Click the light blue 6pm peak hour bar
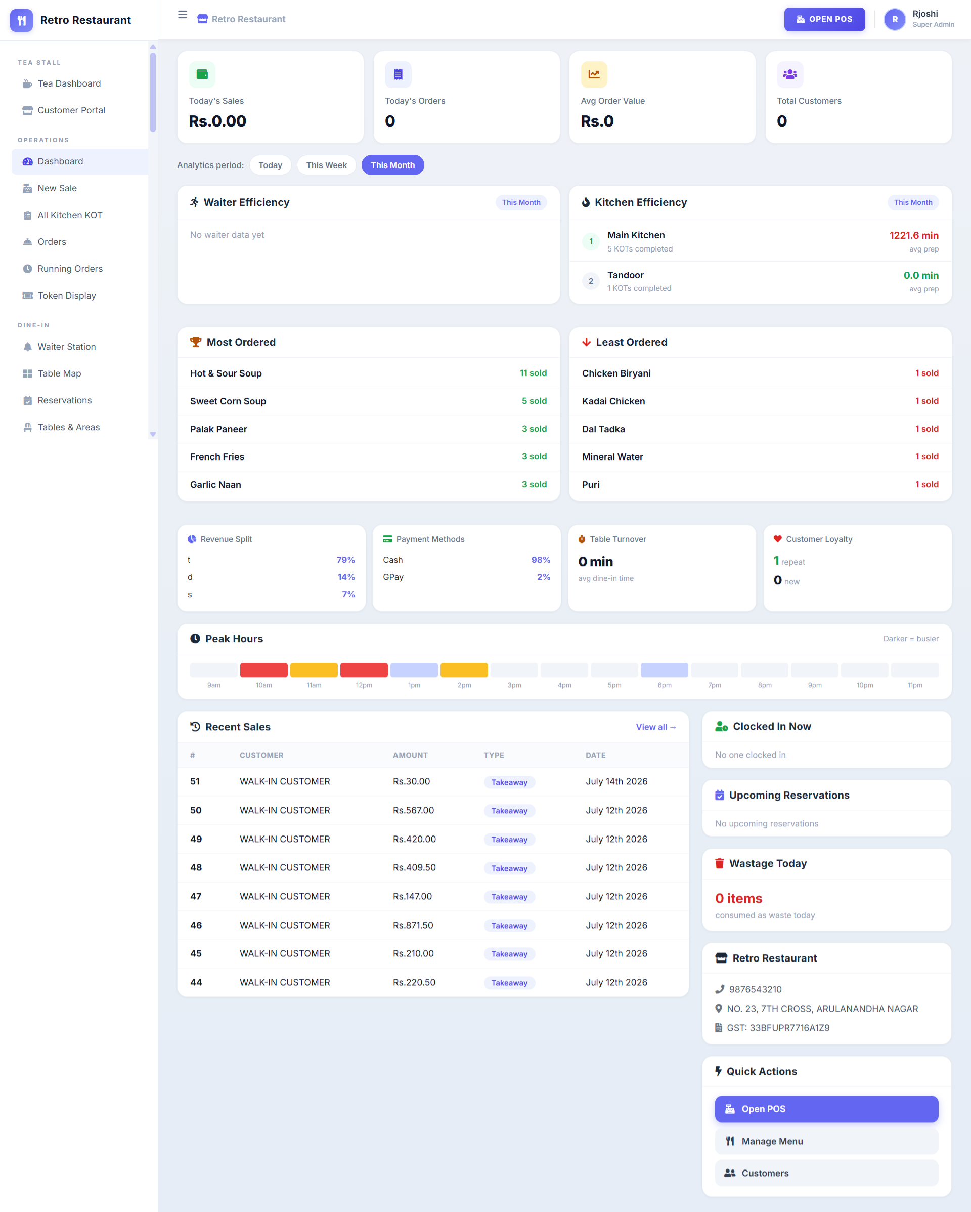Image resolution: width=971 pixels, height=1212 pixels. point(664,670)
